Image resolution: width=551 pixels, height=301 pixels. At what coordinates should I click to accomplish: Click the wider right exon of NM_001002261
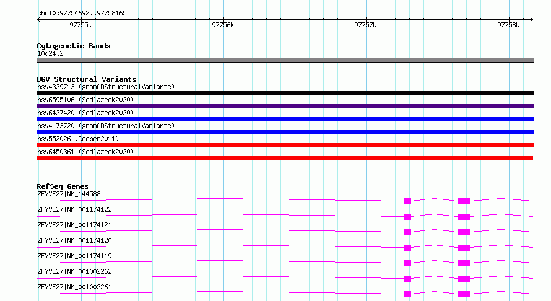pos(464,294)
